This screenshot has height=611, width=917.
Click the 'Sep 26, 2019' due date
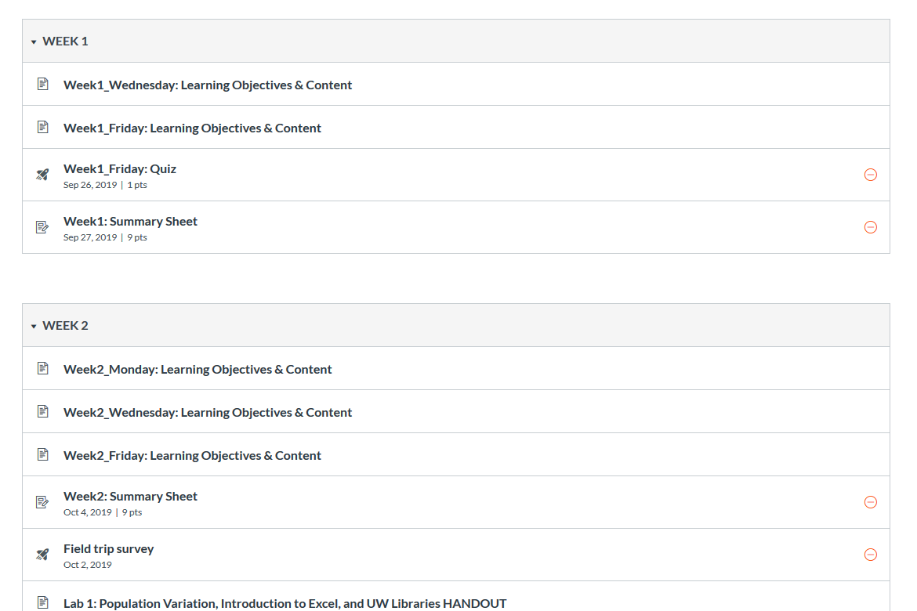click(x=90, y=185)
